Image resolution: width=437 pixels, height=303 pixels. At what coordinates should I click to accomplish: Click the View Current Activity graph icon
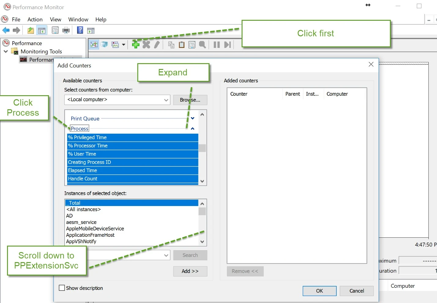pos(94,45)
